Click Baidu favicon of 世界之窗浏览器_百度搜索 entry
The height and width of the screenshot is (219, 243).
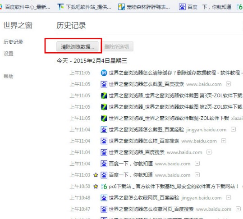click(x=104, y=152)
